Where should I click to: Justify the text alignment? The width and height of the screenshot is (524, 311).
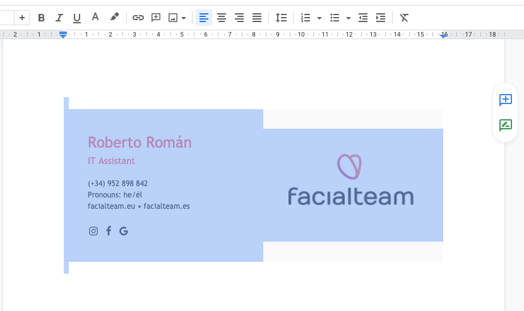(257, 18)
